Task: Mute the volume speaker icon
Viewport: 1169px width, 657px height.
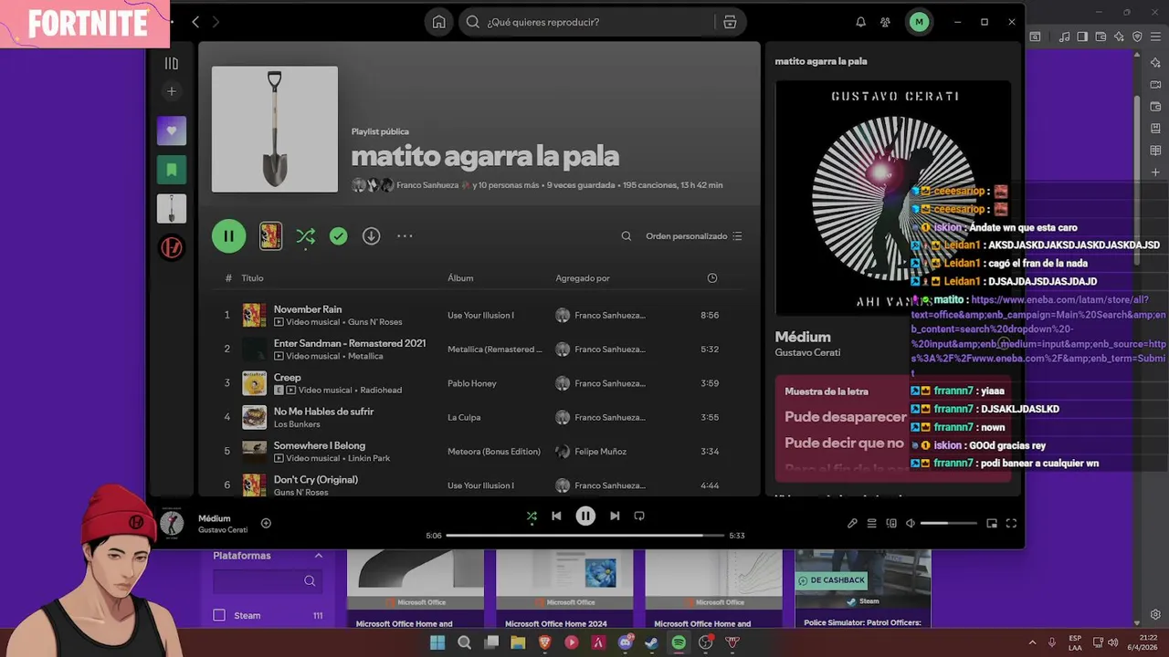Action: point(911,524)
